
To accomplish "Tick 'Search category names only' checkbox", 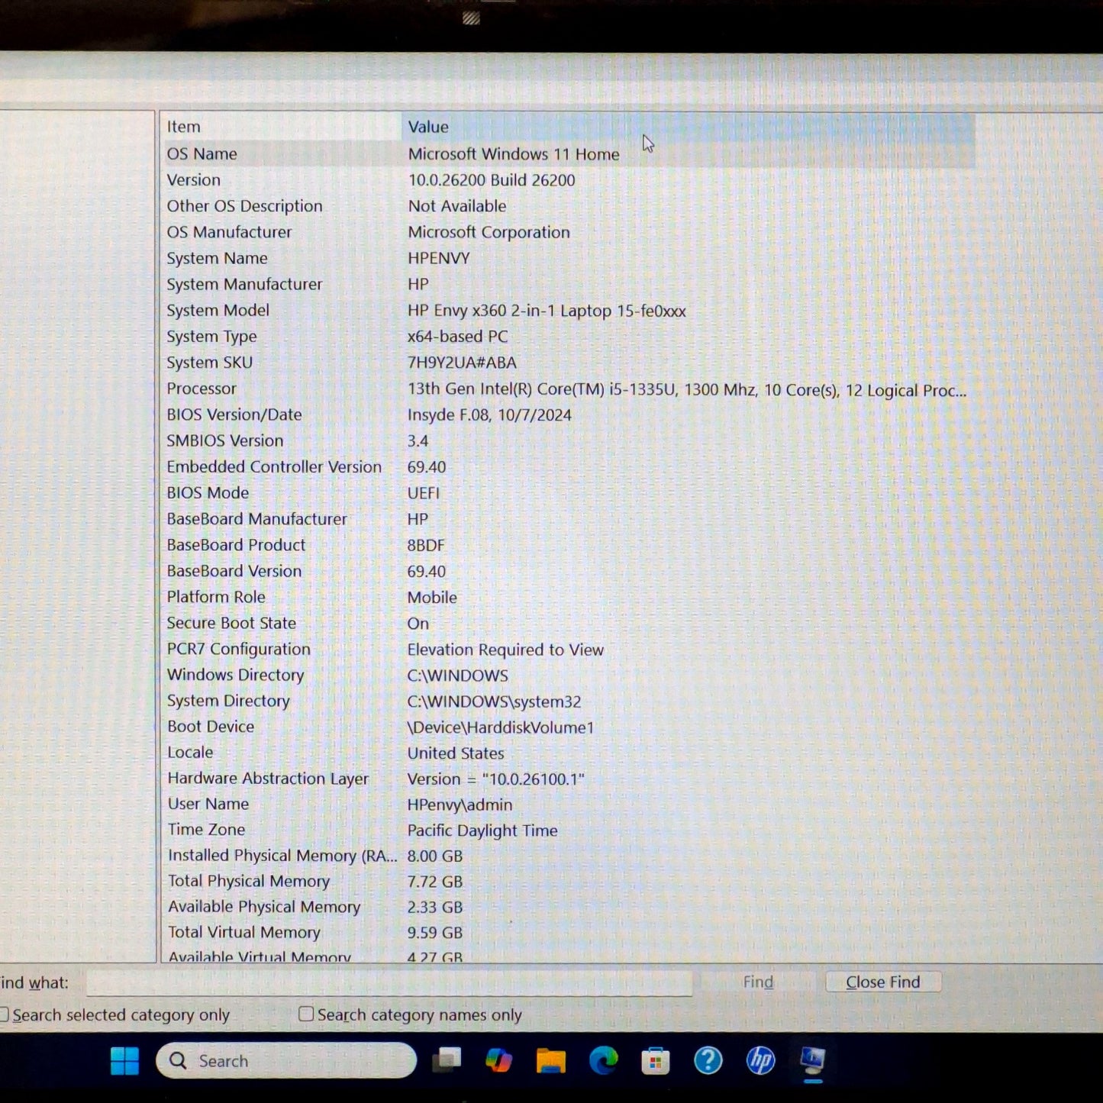I will tap(306, 1014).
